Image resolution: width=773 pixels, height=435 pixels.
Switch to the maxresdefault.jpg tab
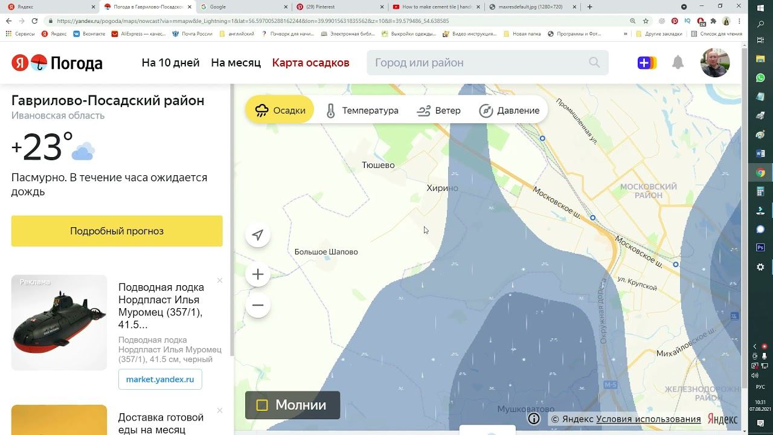[533, 7]
